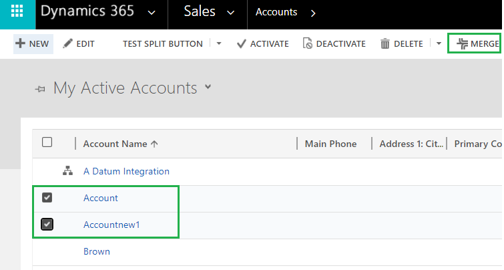Sort by Main Phone column header
Screen dimensions: 504x270
click(330, 144)
